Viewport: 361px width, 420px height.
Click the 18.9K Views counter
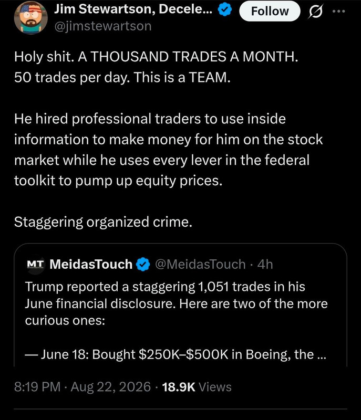pyautogui.click(x=197, y=387)
